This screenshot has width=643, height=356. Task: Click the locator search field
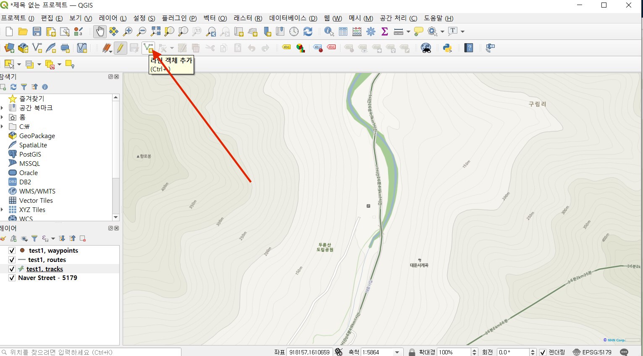pyautogui.click(x=91, y=352)
